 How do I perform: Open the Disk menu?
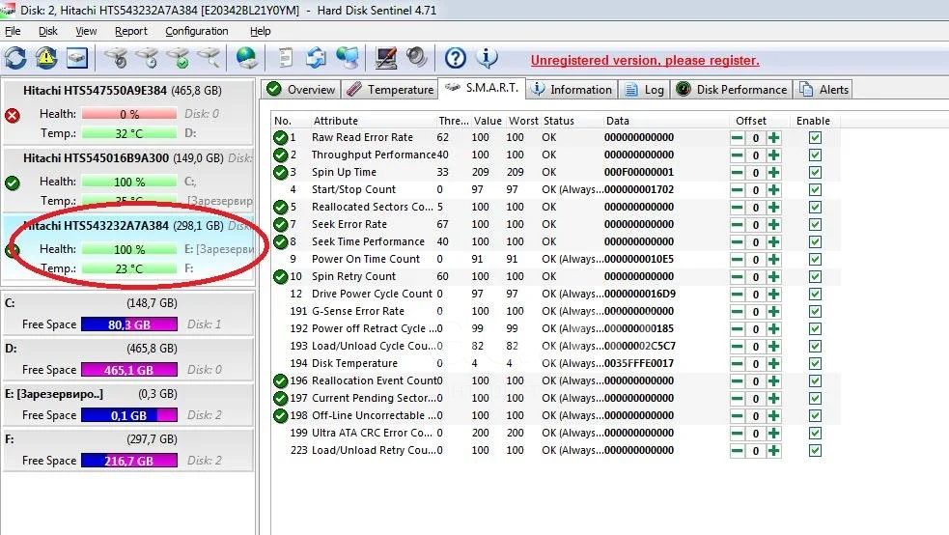click(x=48, y=31)
